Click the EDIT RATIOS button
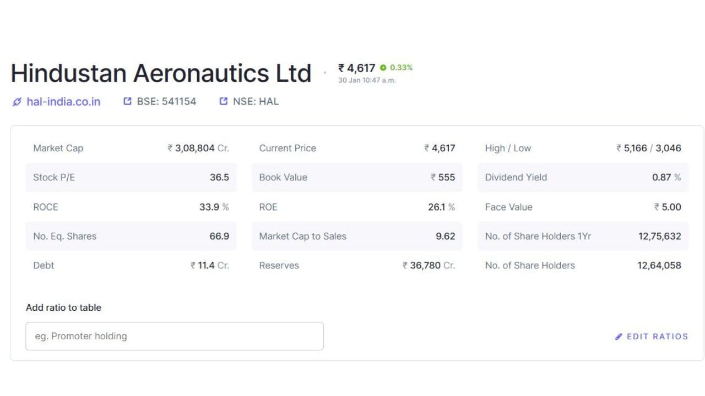 (657, 337)
